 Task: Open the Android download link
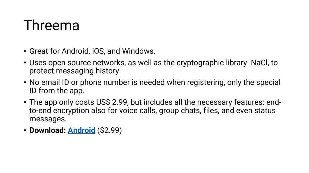tap(81, 130)
